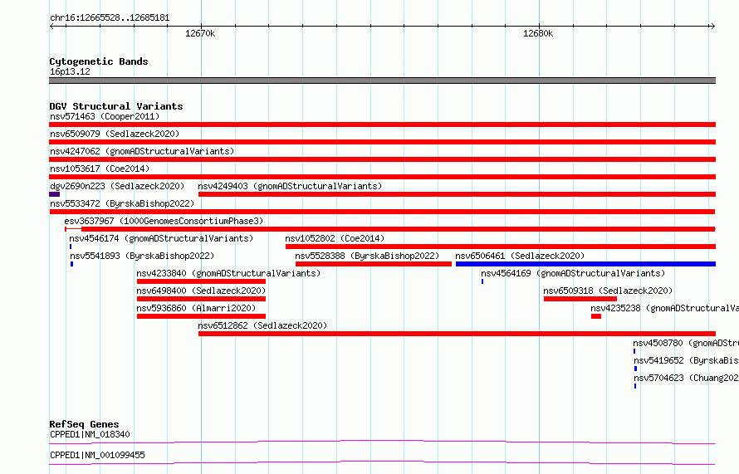Screen dimensions: 739x474
Task: Open the nsv6498400 (Sedlazeck2020) label
Action: (x=201, y=291)
